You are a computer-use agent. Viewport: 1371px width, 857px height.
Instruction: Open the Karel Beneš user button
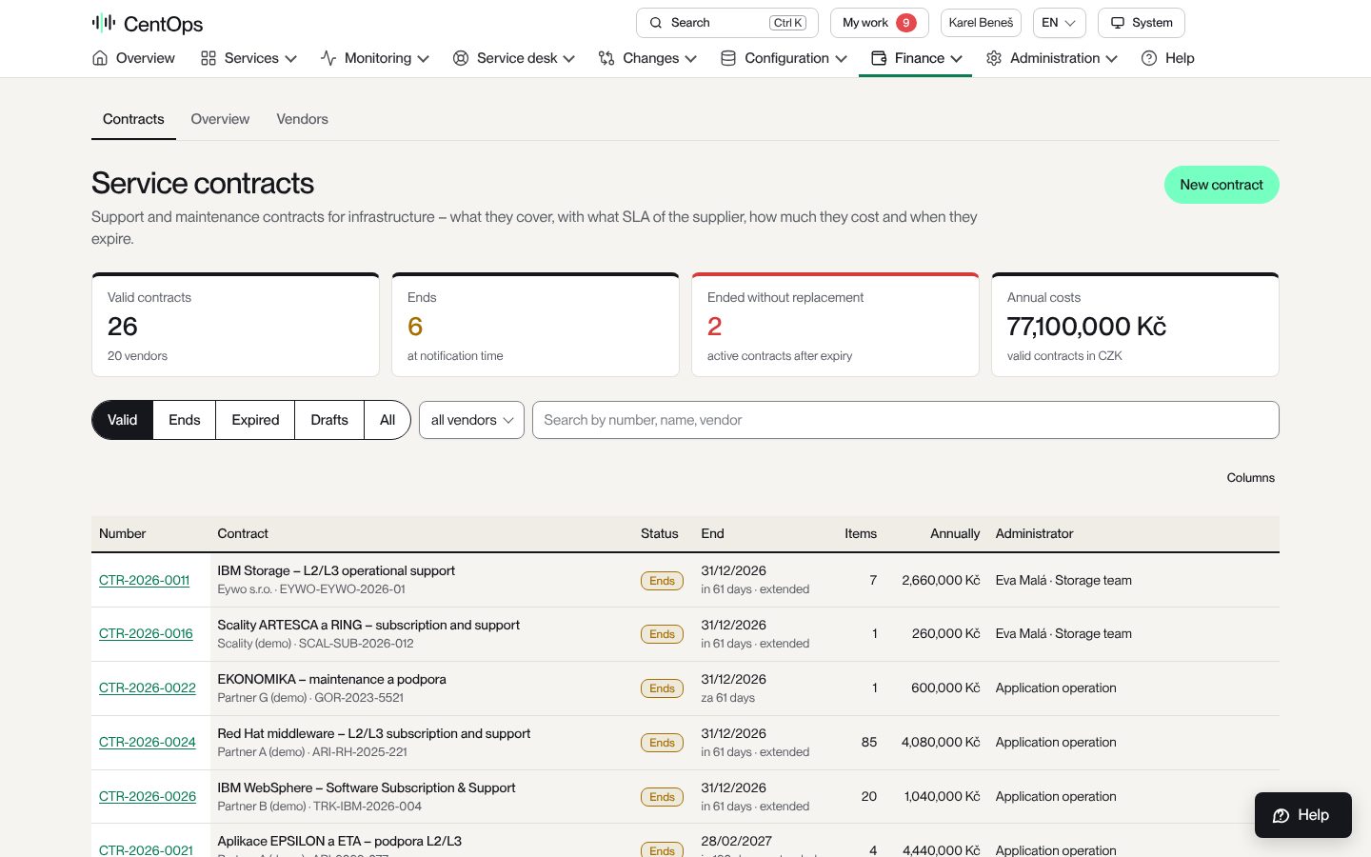pyautogui.click(x=981, y=23)
